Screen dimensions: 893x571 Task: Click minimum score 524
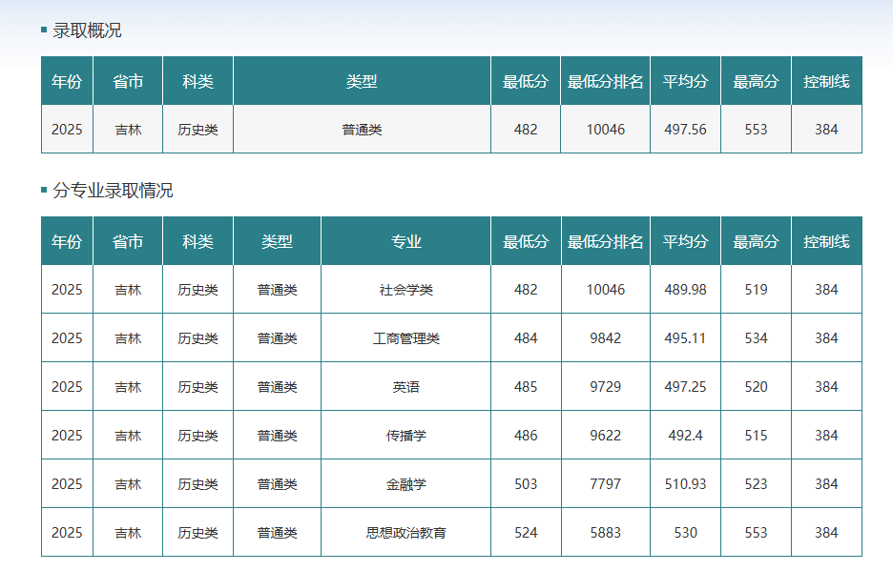point(526,533)
